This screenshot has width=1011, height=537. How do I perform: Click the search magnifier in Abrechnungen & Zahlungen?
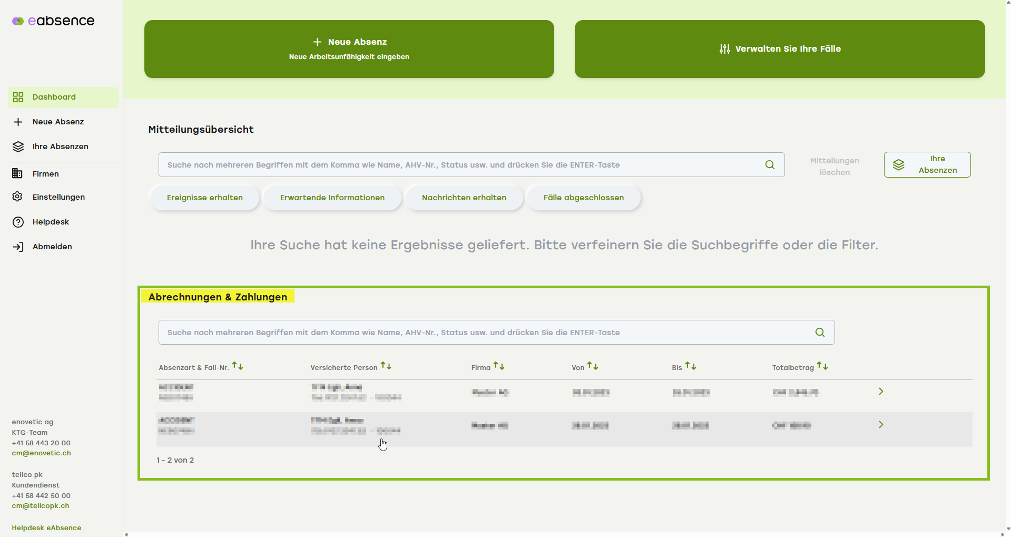tap(820, 333)
